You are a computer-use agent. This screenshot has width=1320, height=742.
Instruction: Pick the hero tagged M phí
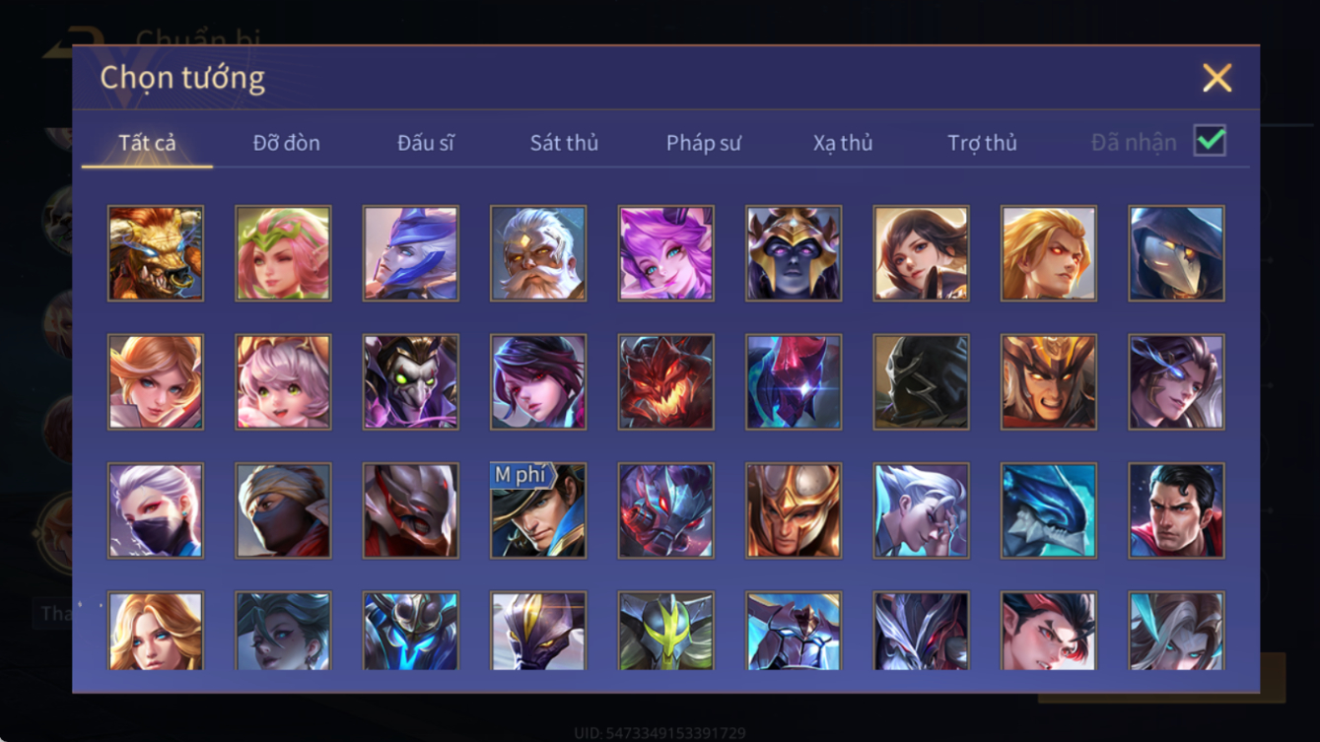tap(538, 511)
